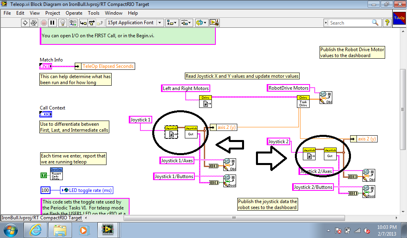The image size is (407, 238).
Task: Click the TeleOp VI icon pane
Action: tap(399, 18)
